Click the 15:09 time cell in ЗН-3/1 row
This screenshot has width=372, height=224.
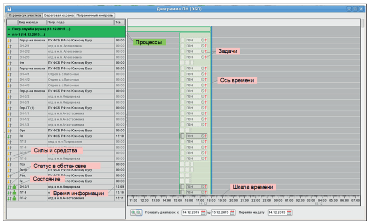tap(120, 187)
